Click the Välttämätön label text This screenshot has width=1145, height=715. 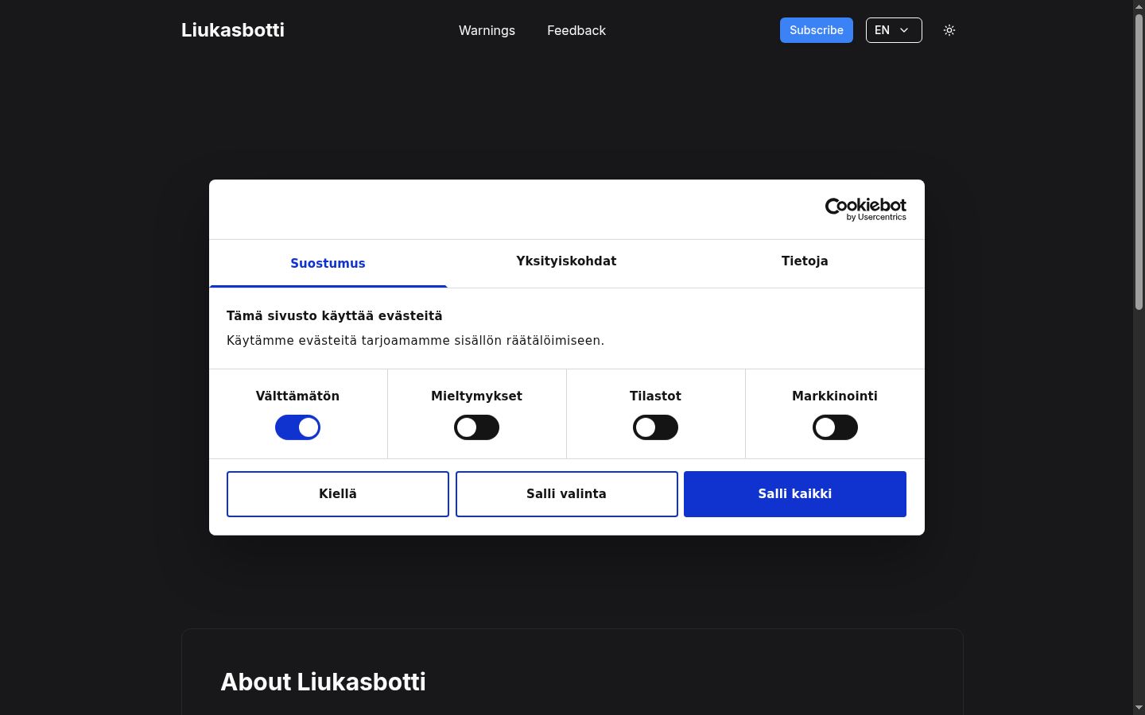point(297,396)
